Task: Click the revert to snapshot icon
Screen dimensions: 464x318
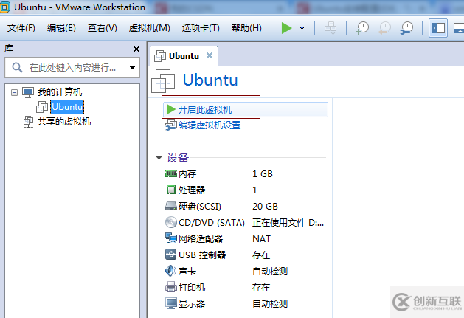Action: (384, 28)
